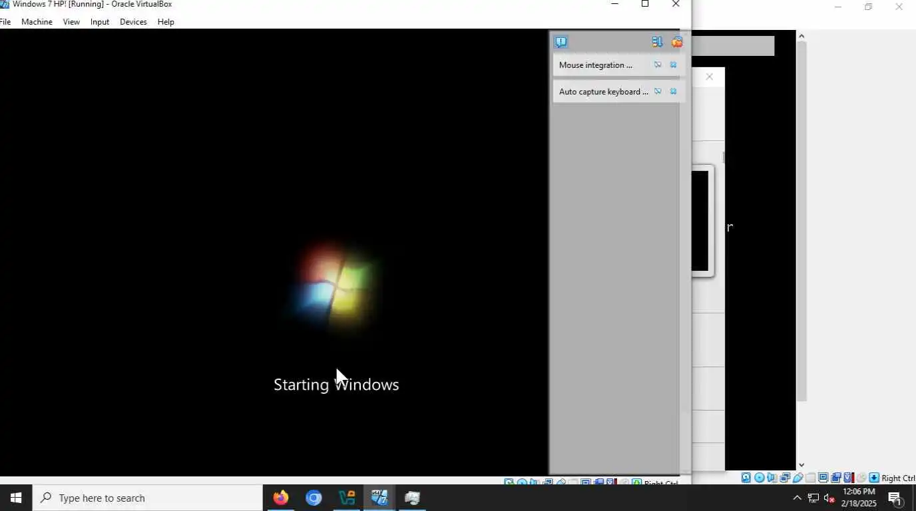The image size is (916, 511).
Task: Close the dialog X in the background VM window
Action: pos(710,77)
